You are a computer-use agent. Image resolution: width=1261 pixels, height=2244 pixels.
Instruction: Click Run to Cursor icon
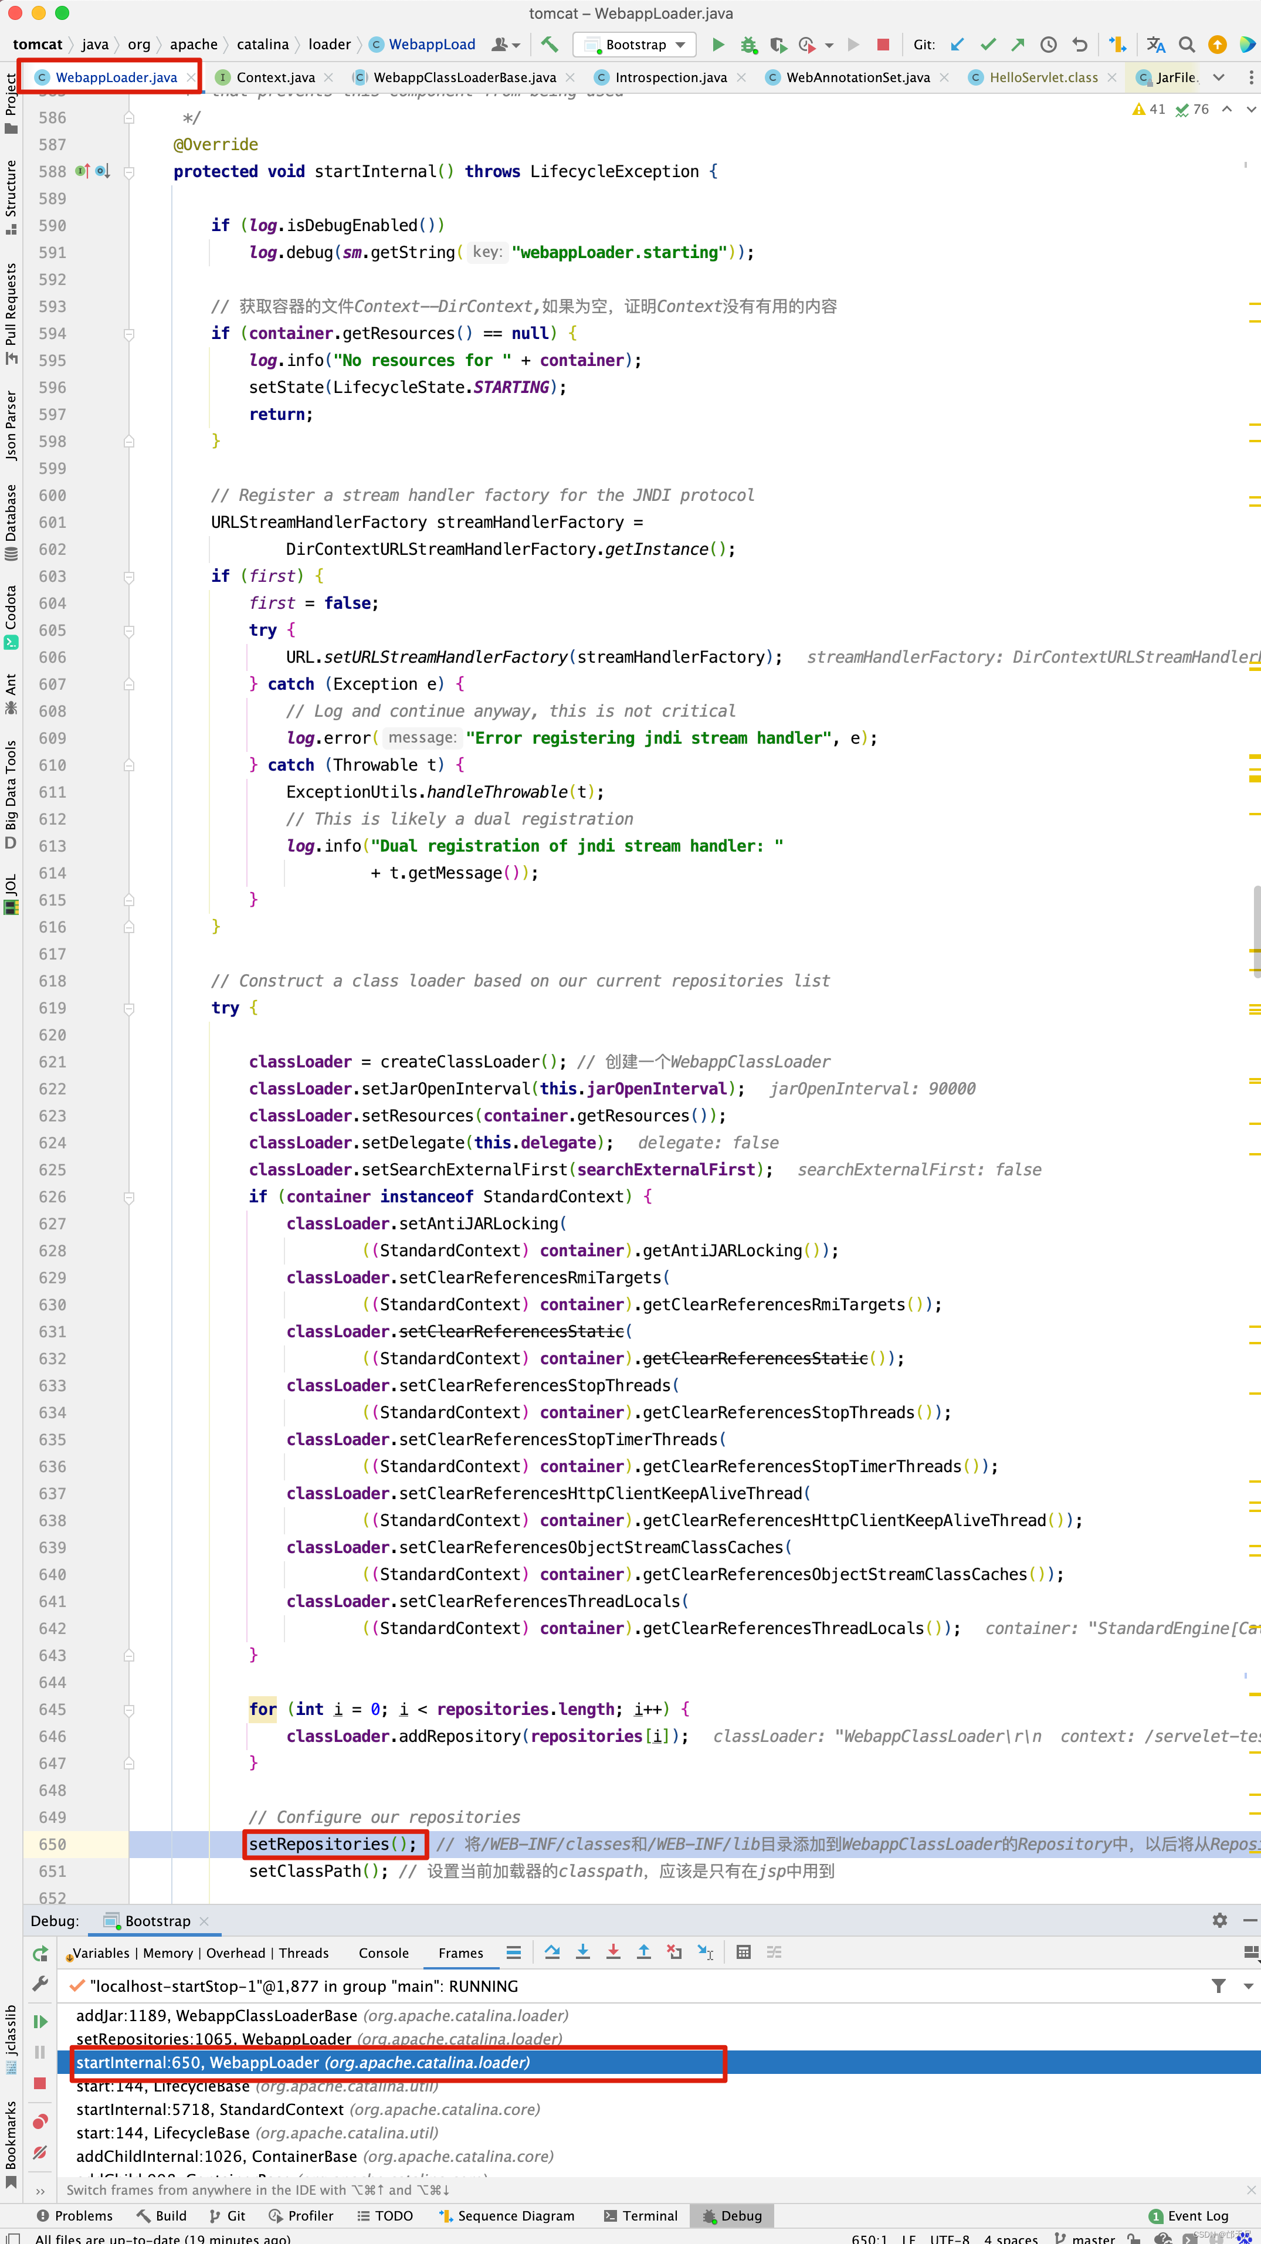(706, 1952)
